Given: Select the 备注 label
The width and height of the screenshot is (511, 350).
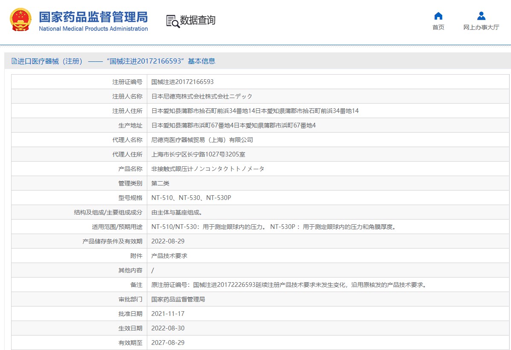Looking at the screenshot, I should [136, 285].
